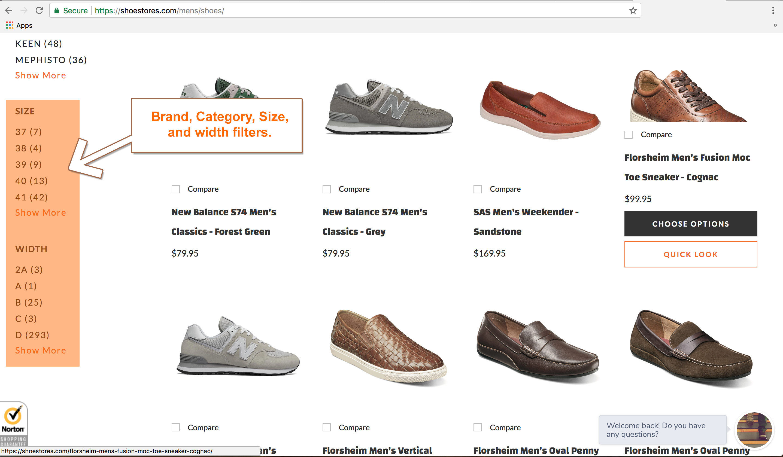Open the Apps grid shortcut
The height and width of the screenshot is (457, 783).
point(19,26)
